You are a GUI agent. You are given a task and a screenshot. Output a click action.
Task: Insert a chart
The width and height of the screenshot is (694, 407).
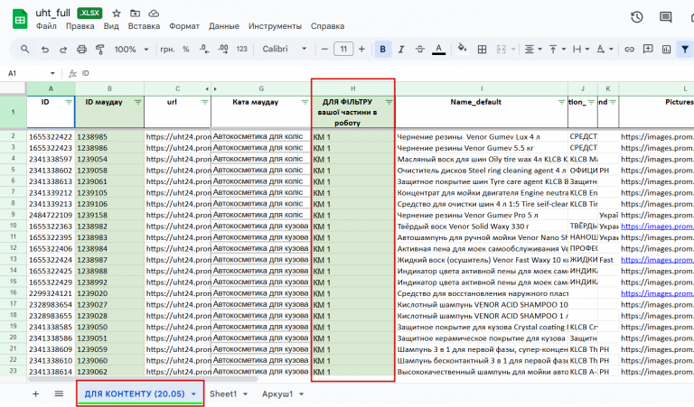point(667,49)
